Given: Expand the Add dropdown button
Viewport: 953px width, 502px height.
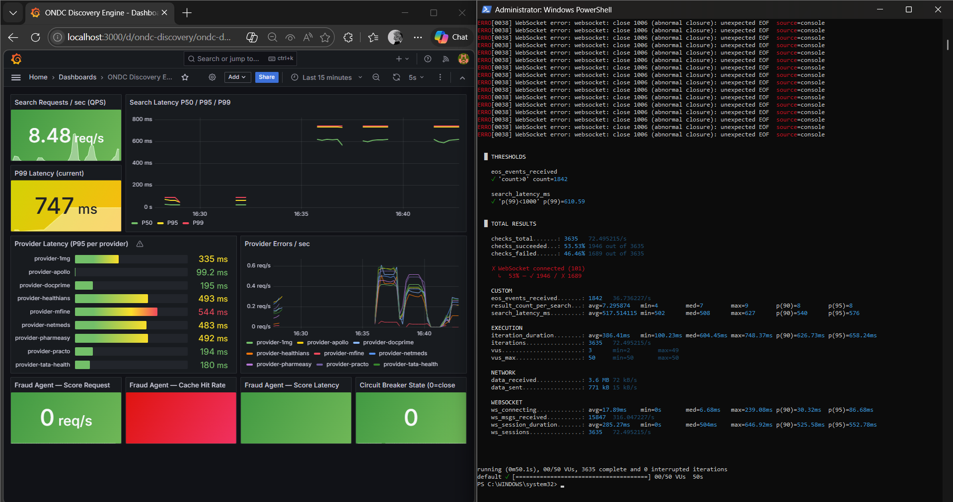Looking at the screenshot, I should (x=237, y=77).
